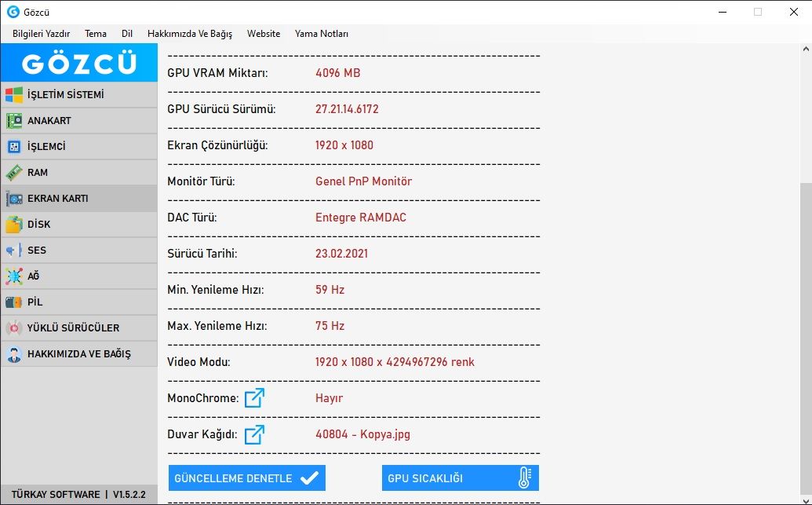Select the ANAKART sidebar label
Screen dimensions: 812x505
pyautogui.click(x=49, y=121)
